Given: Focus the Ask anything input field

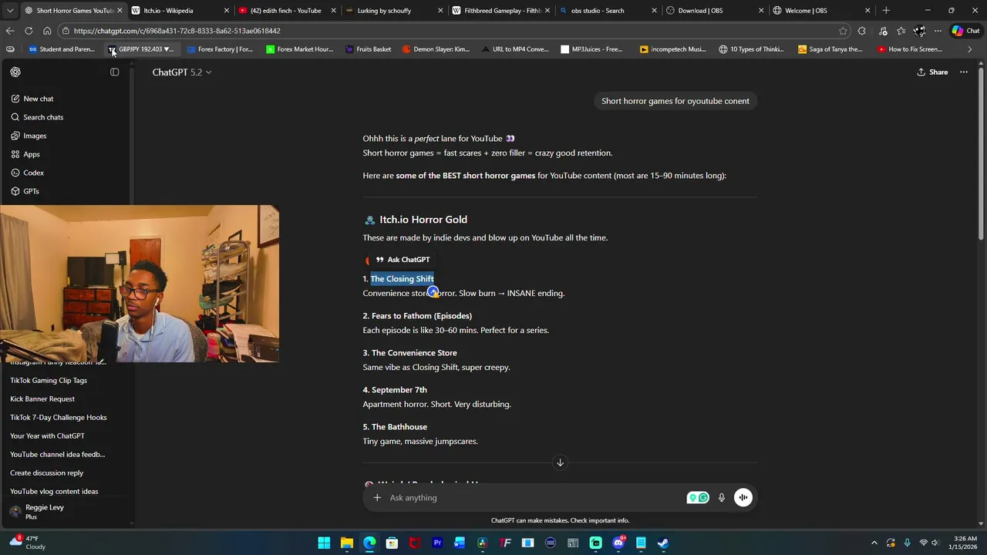Looking at the screenshot, I should pyautogui.click(x=532, y=498).
